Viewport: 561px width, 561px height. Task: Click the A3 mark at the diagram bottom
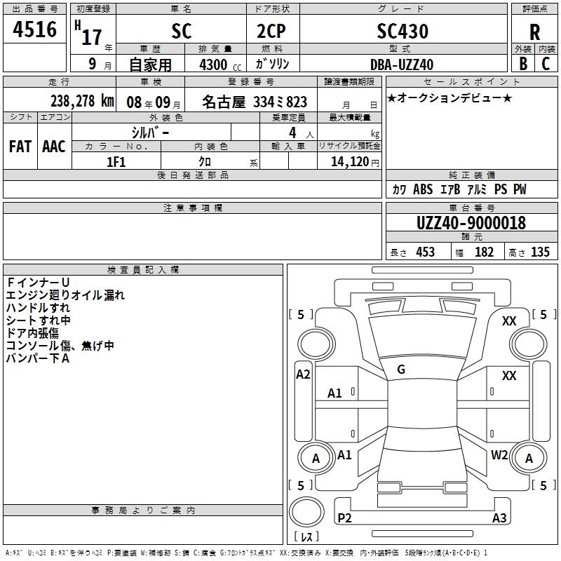click(x=499, y=518)
